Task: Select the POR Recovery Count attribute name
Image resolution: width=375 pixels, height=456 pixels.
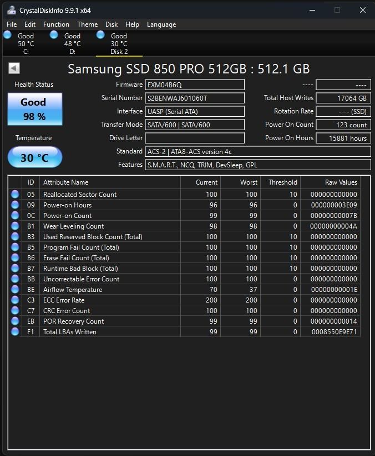Action: point(73,321)
